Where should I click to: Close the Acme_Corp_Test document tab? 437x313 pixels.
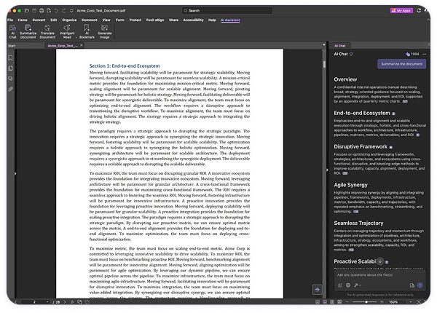[82, 45]
